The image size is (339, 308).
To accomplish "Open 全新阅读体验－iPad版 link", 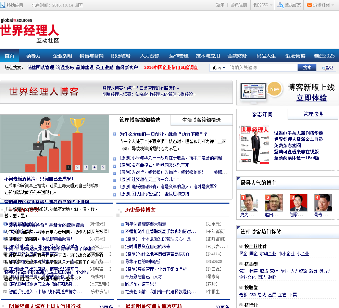I will click(297, 158).
